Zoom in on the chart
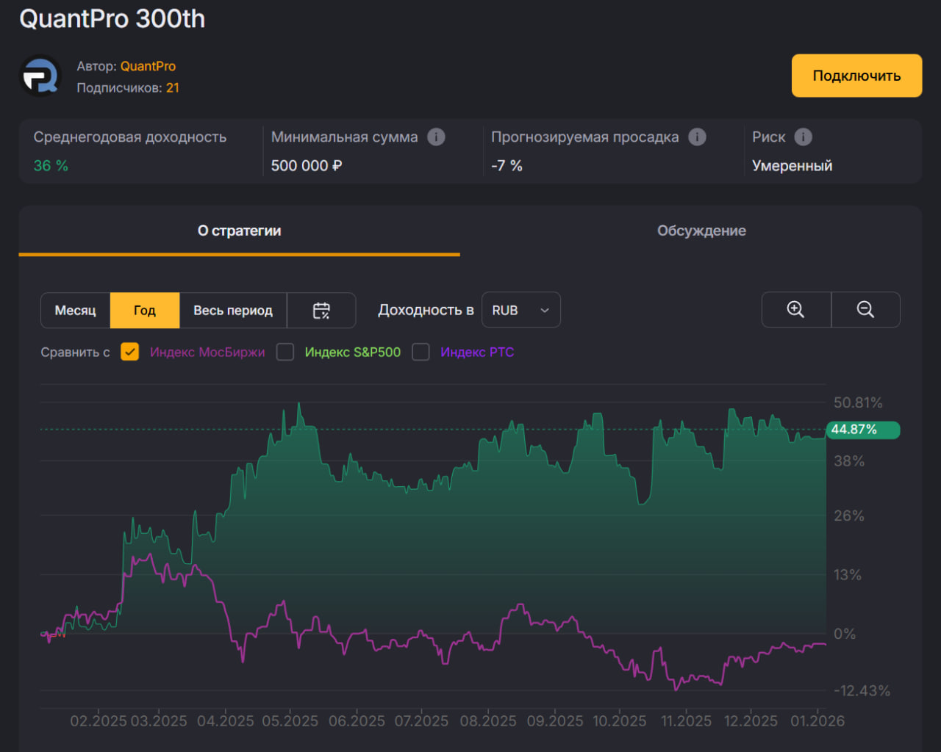 coord(795,310)
